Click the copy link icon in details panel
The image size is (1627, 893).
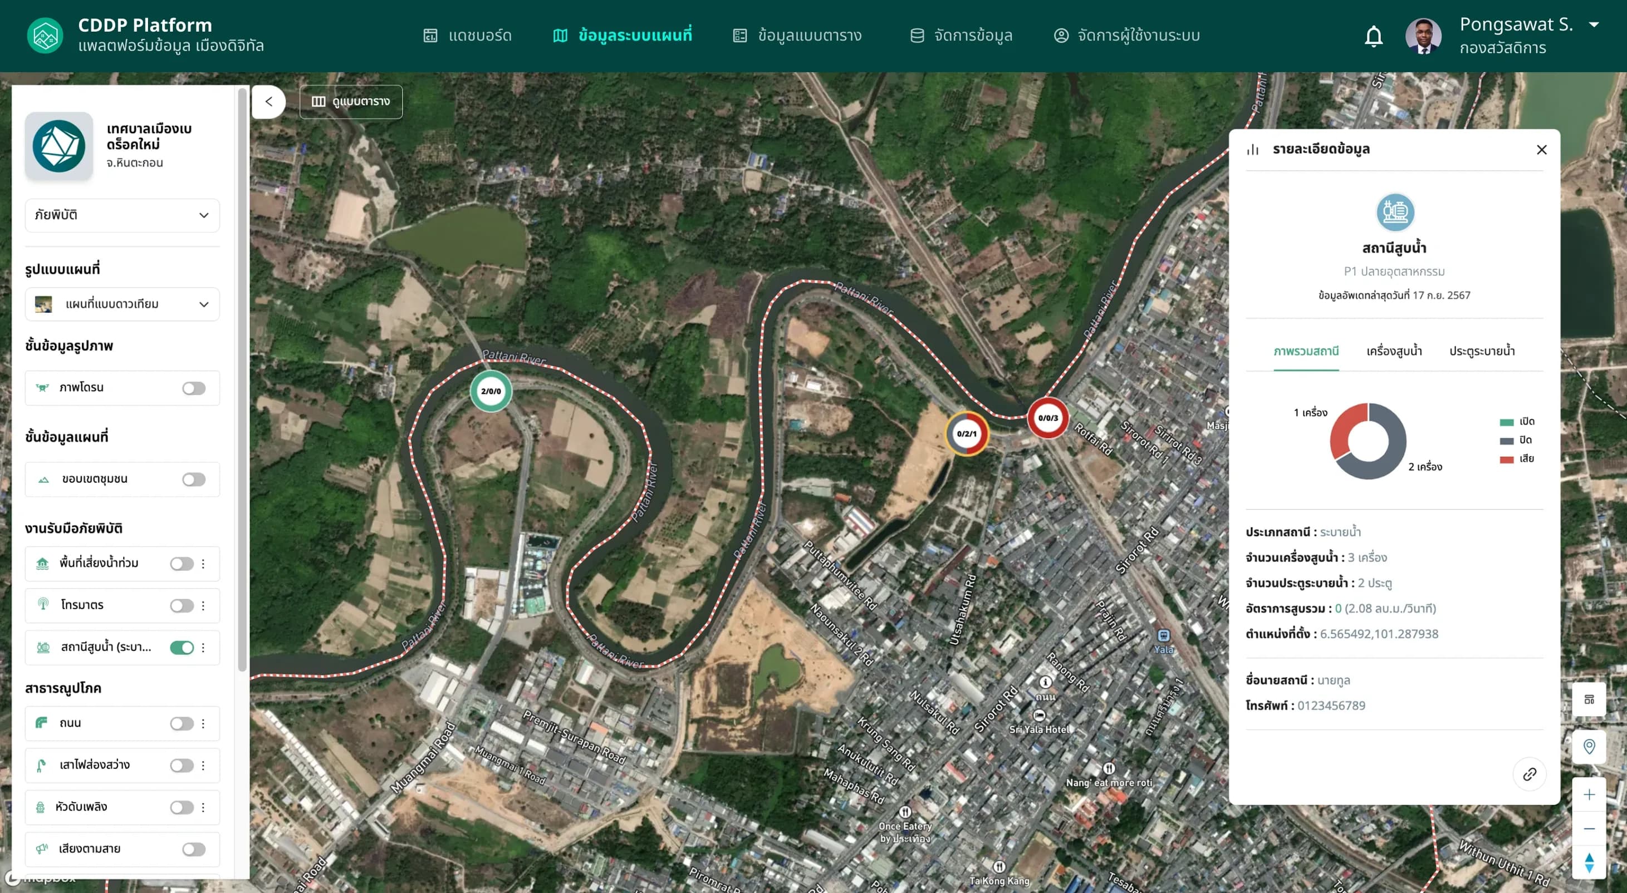1529,774
